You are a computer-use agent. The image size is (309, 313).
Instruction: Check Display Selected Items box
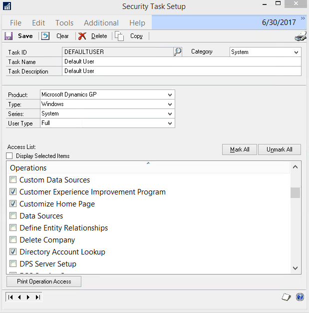[9, 155]
